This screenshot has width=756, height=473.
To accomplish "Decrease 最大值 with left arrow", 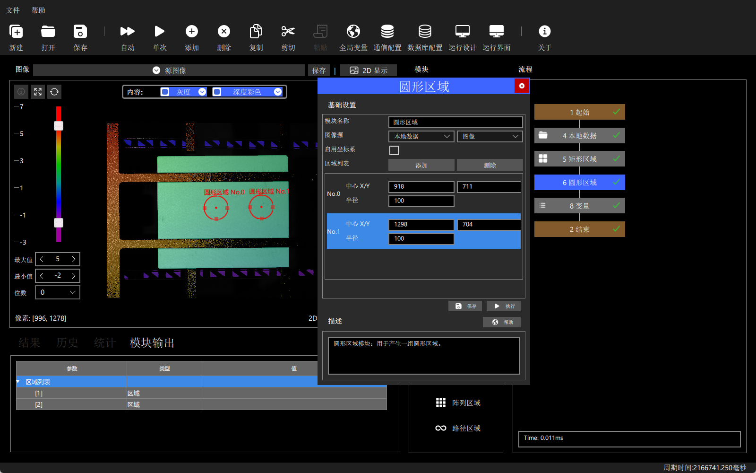I will [42, 259].
